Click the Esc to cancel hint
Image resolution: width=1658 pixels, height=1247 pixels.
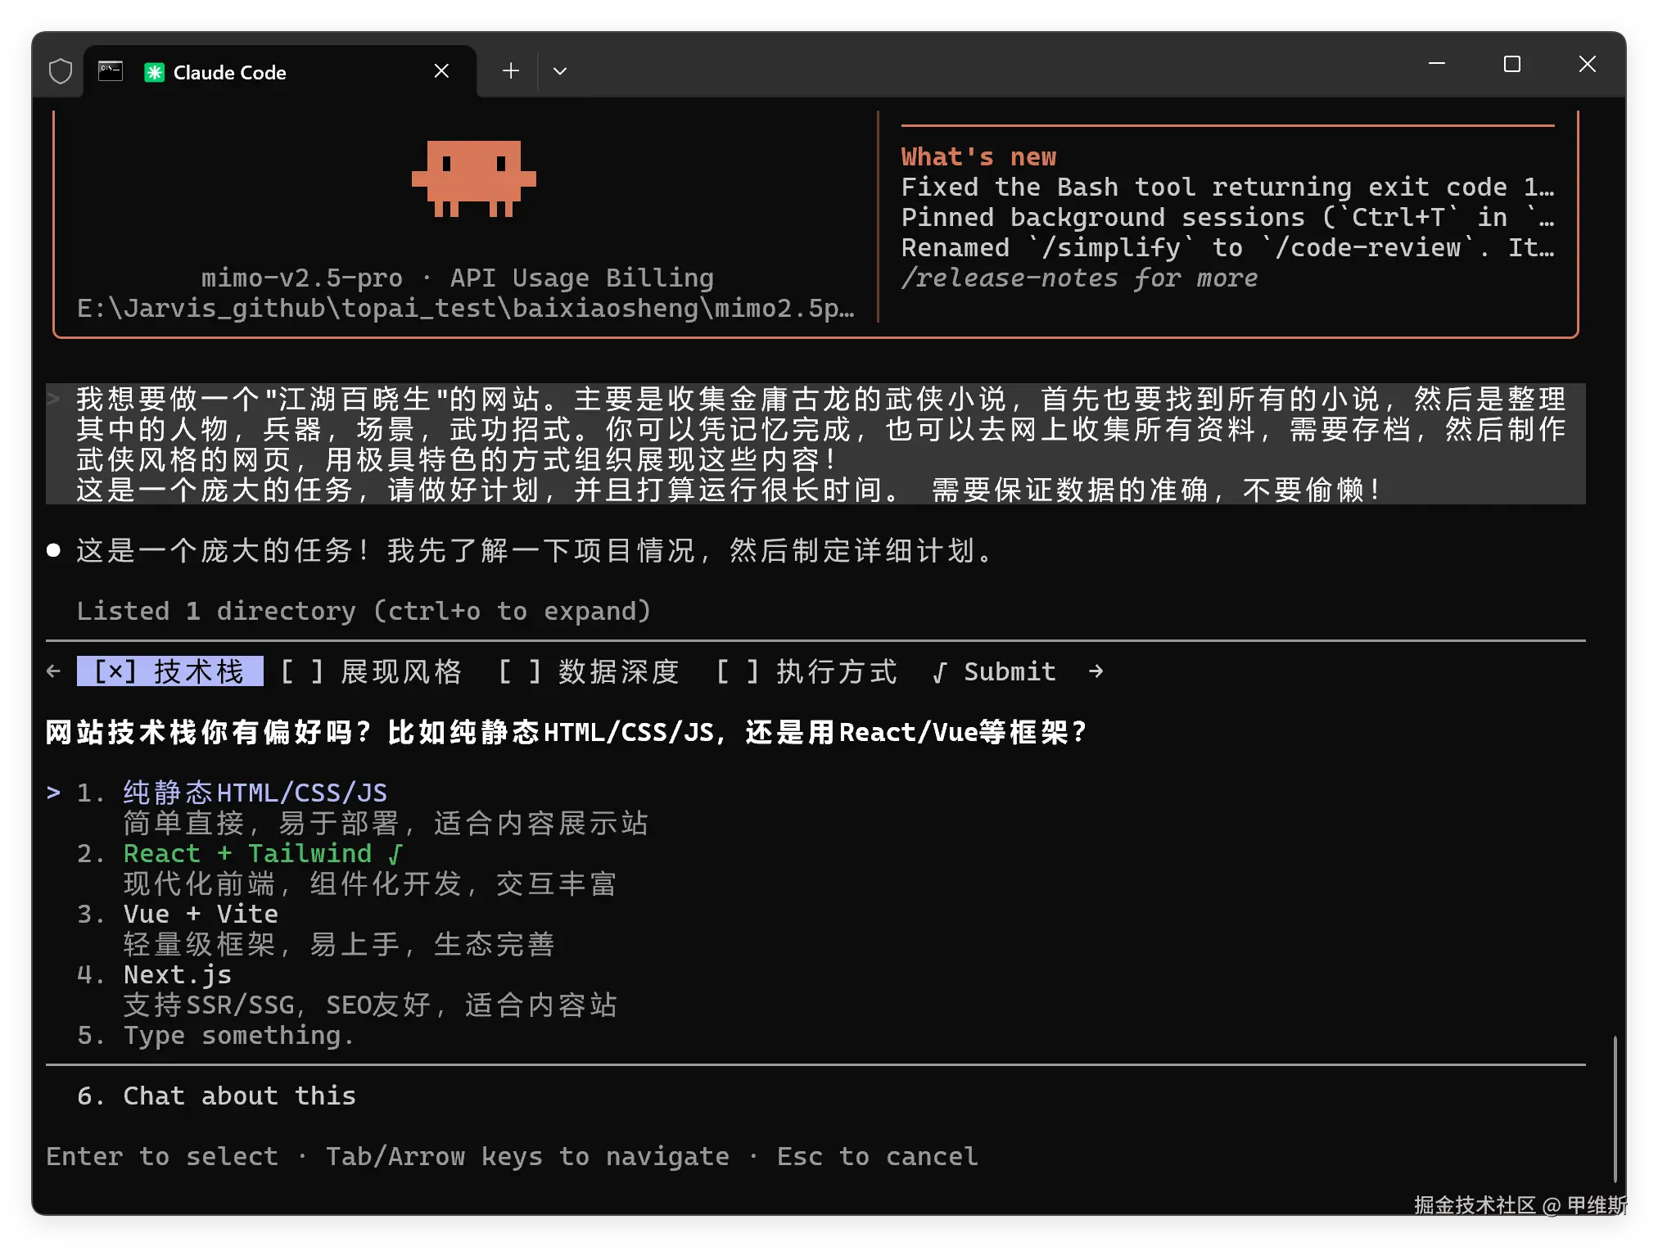(877, 1156)
